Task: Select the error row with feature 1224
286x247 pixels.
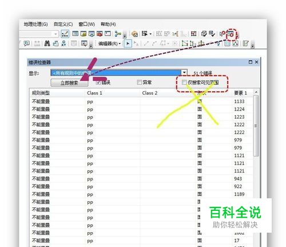Action: 141,109
